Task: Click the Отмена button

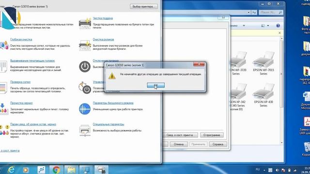Action: 179,144
